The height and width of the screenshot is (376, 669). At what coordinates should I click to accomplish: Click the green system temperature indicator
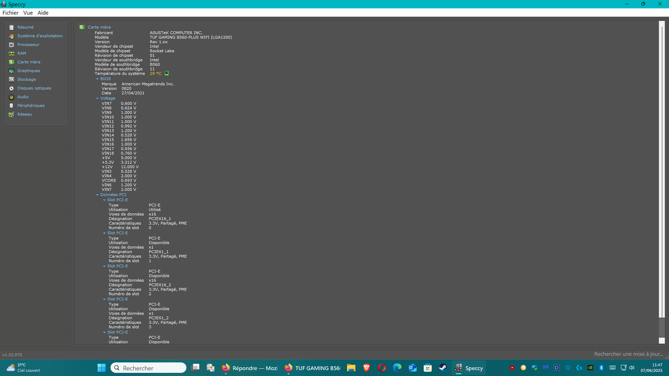click(166, 74)
